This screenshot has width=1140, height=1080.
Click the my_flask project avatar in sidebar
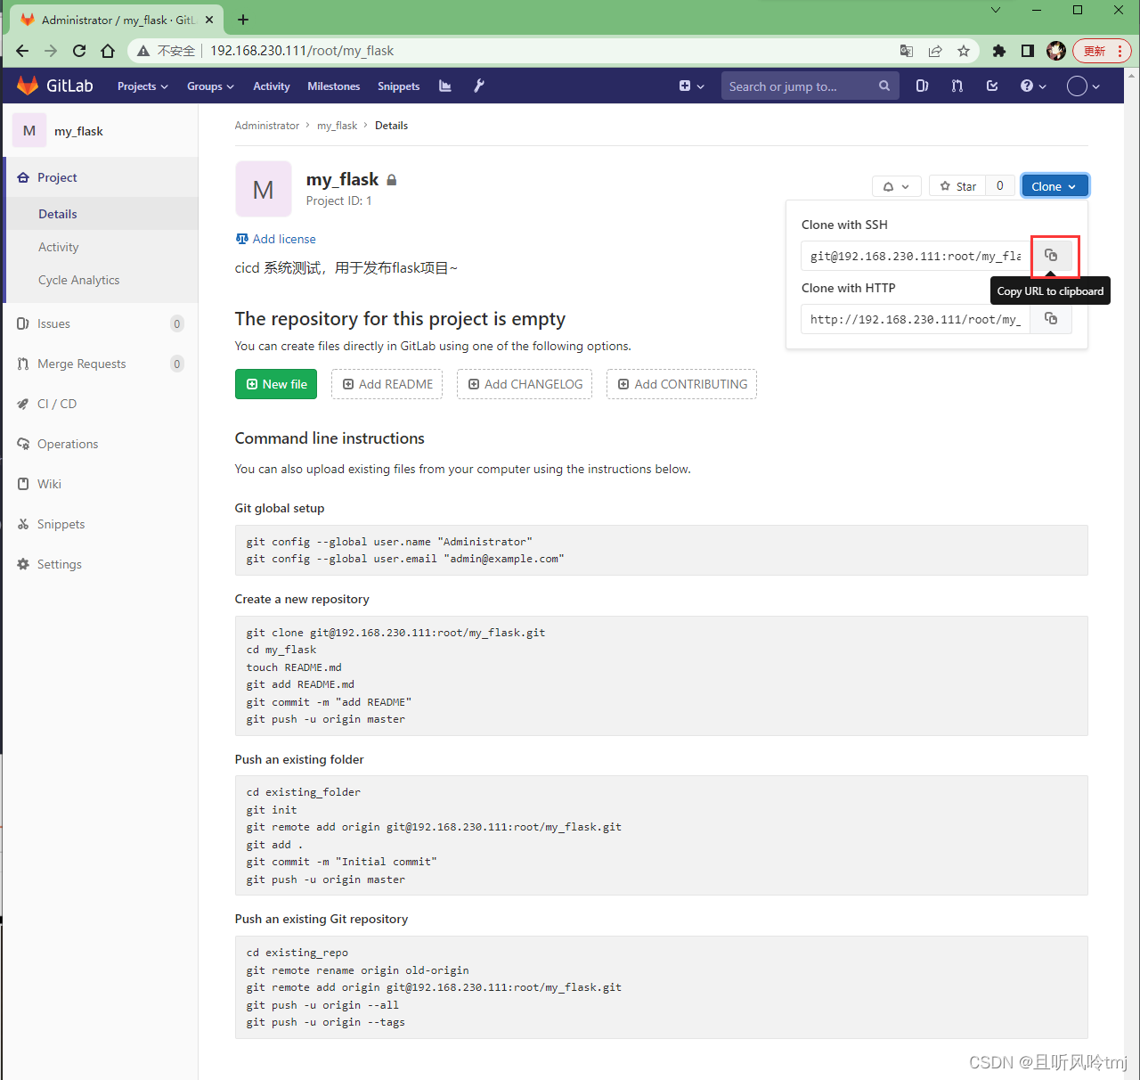point(29,131)
